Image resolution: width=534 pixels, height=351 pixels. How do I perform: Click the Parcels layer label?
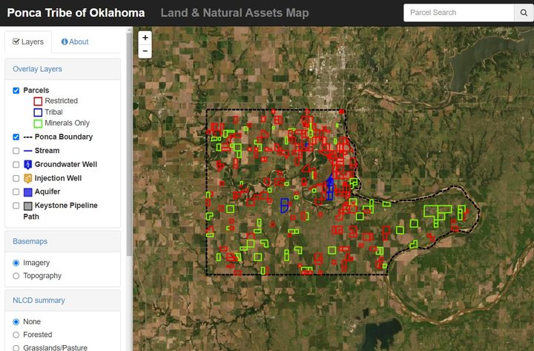click(36, 91)
